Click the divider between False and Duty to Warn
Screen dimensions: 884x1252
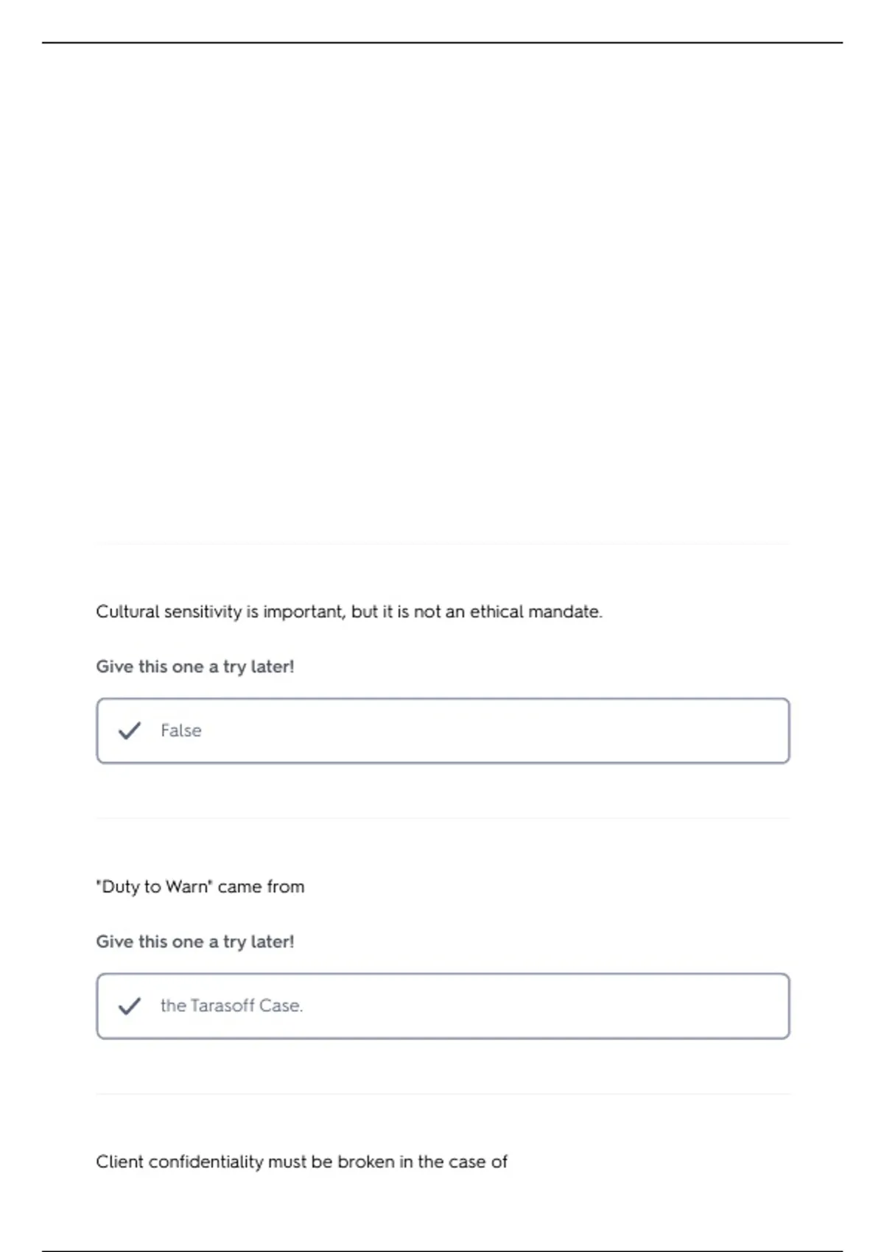[443, 818]
